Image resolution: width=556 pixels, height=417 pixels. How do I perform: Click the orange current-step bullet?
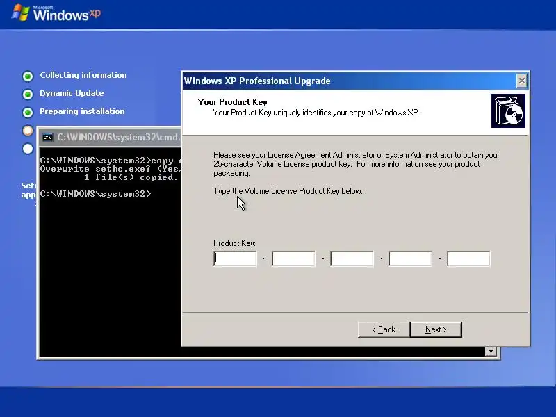point(28,131)
